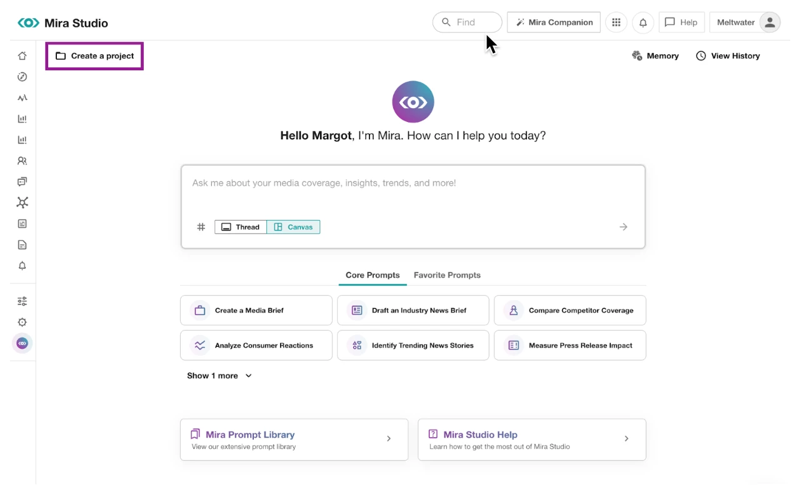Open the apps grid icon in the header
799x495 pixels.
coord(616,22)
